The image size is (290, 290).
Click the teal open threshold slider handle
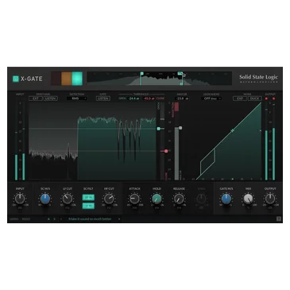click(x=159, y=129)
